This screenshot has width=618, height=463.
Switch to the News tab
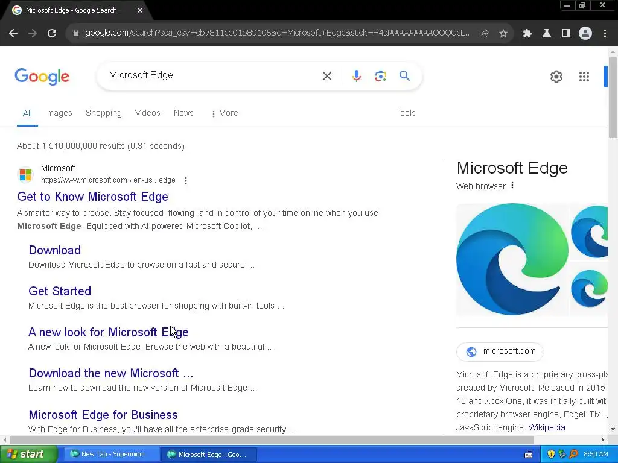[x=183, y=113]
